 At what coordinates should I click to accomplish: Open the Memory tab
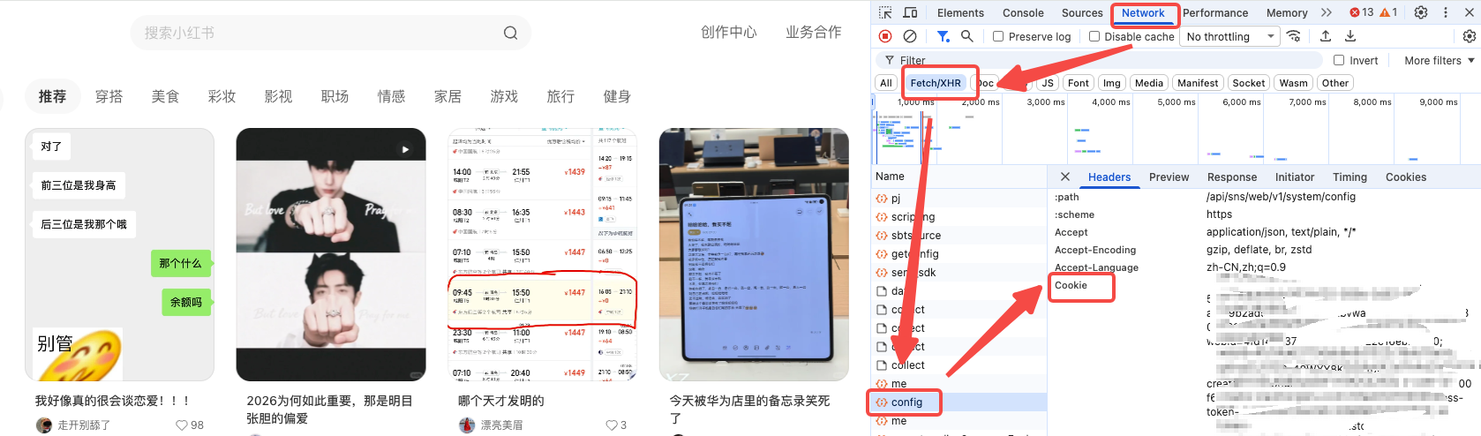pos(1287,12)
